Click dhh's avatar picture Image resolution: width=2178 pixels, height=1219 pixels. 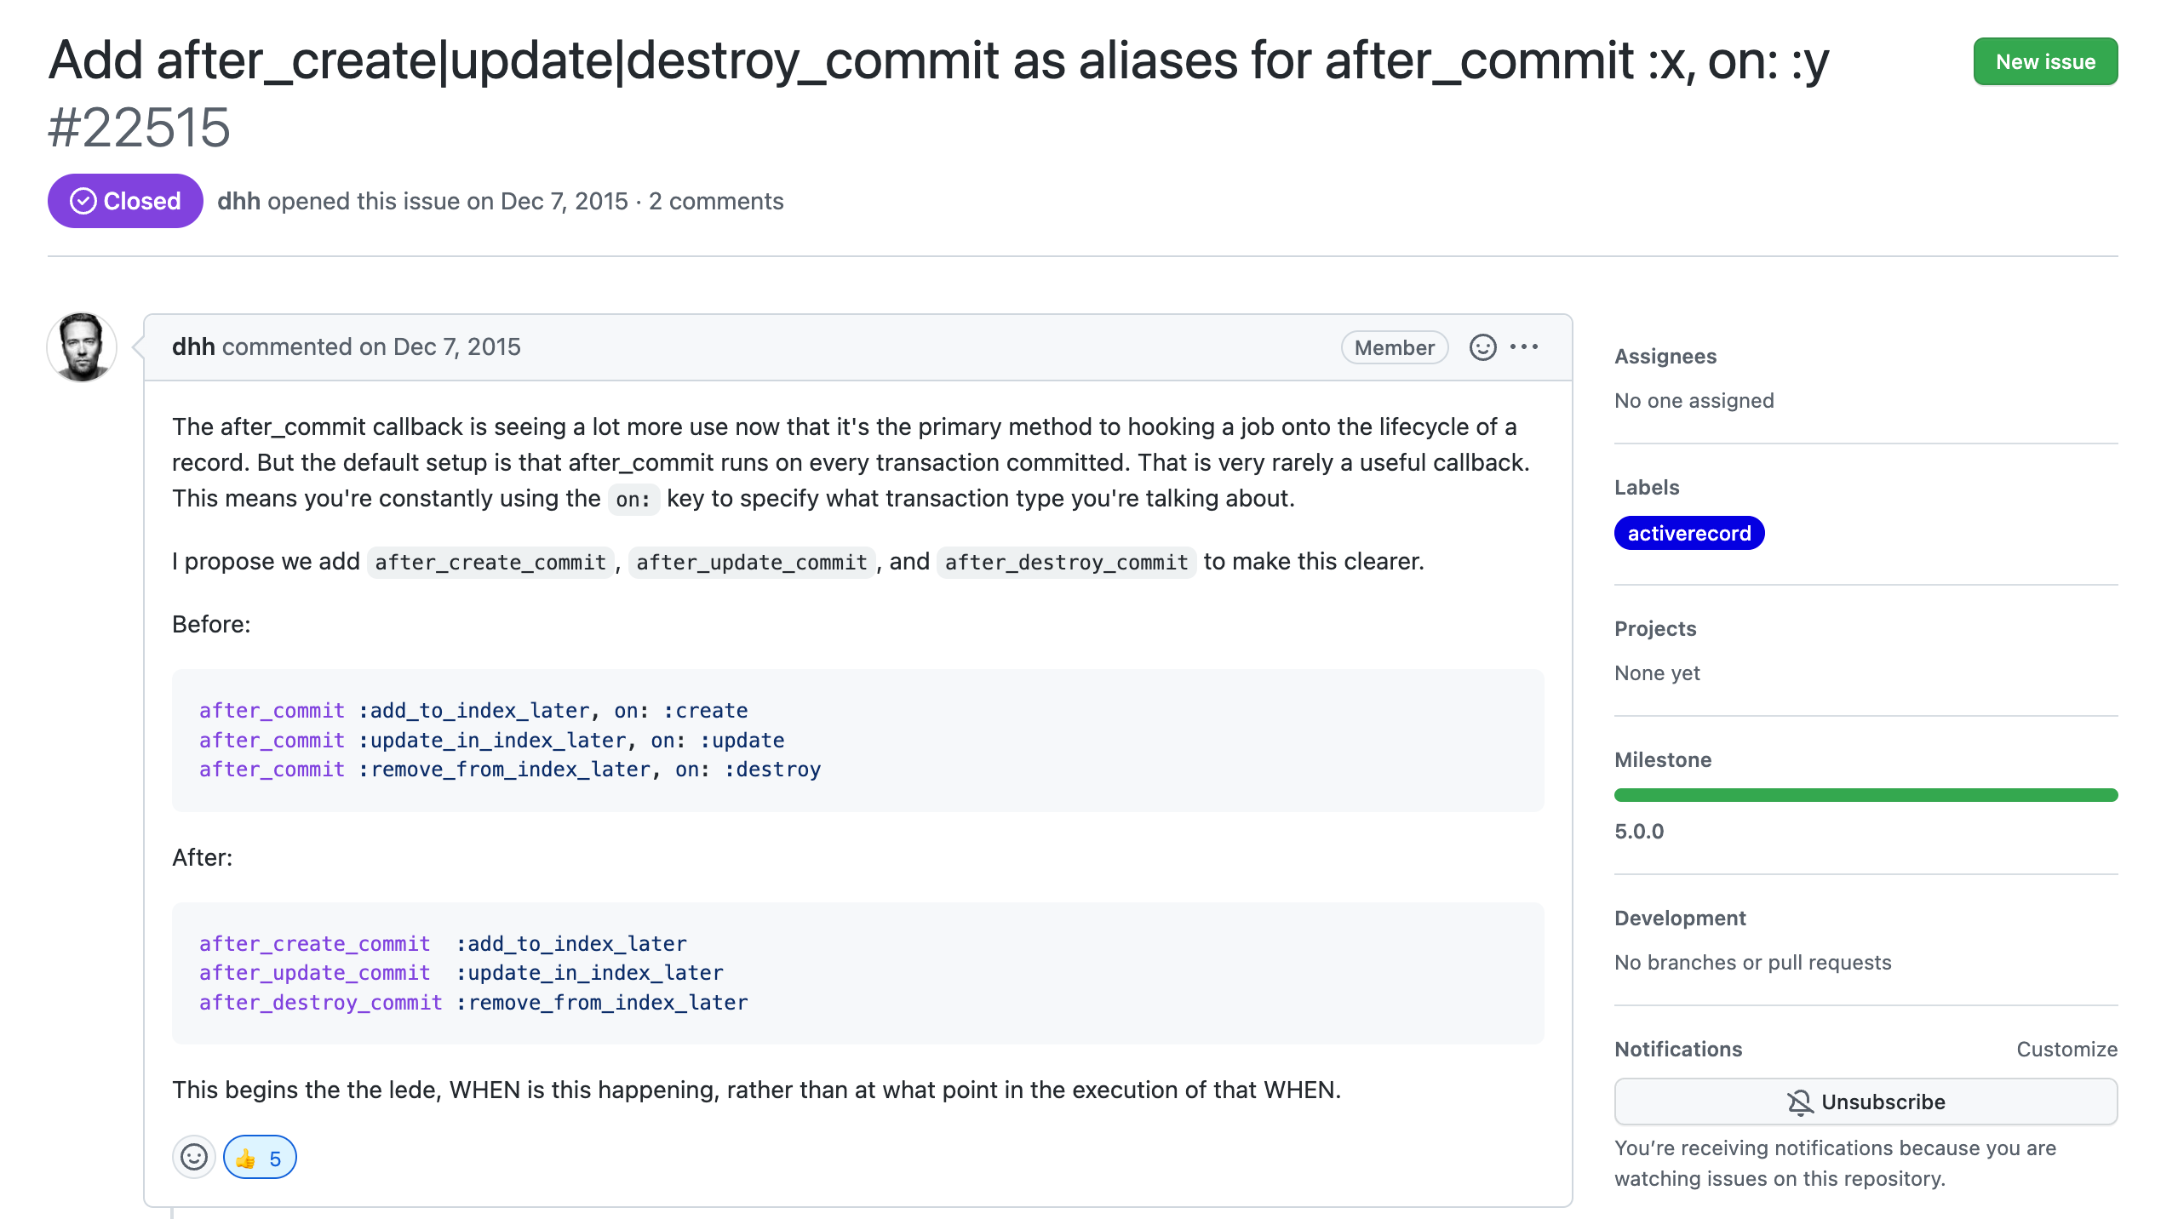pos(82,347)
